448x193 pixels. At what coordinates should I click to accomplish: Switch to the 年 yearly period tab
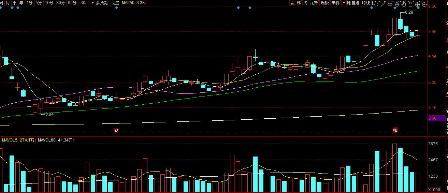click(x=21, y=3)
